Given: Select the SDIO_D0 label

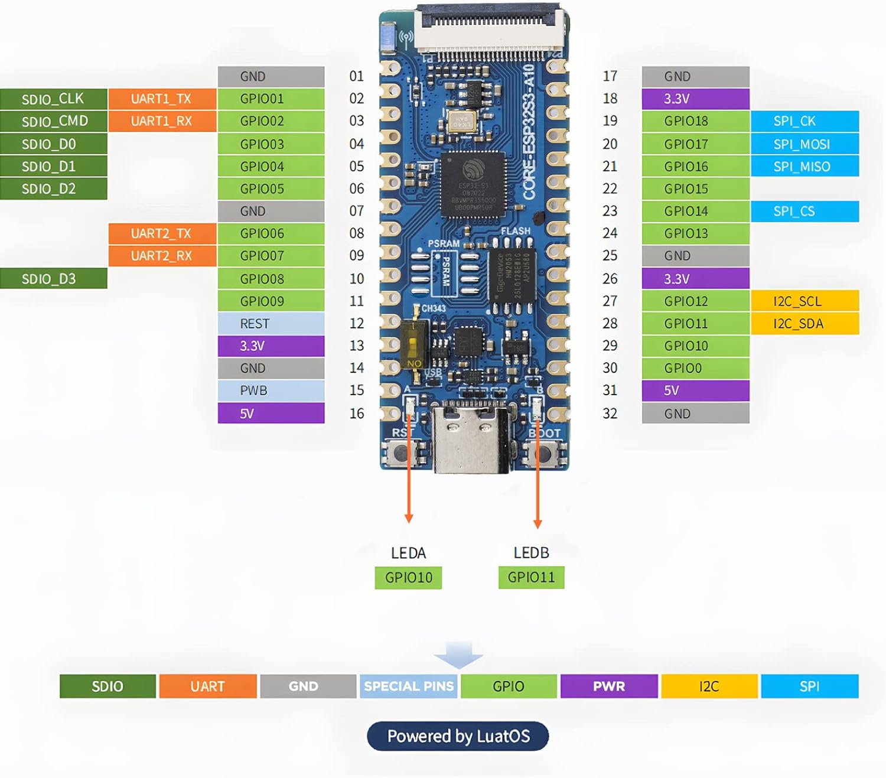Looking at the screenshot, I should click(x=54, y=144).
